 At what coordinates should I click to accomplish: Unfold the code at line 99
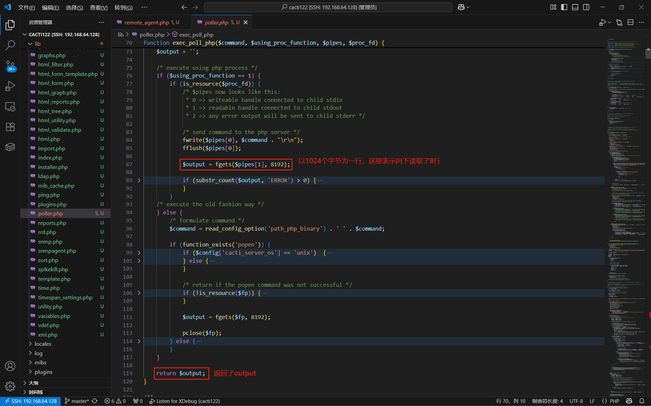click(x=139, y=253)
